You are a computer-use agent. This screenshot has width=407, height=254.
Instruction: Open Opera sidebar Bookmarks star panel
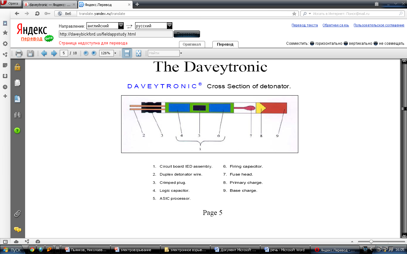pyautogui.click(x=5, y=33)
